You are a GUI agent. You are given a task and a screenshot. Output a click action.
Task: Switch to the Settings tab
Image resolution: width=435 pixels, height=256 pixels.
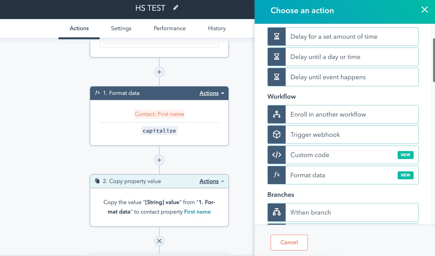121,28
